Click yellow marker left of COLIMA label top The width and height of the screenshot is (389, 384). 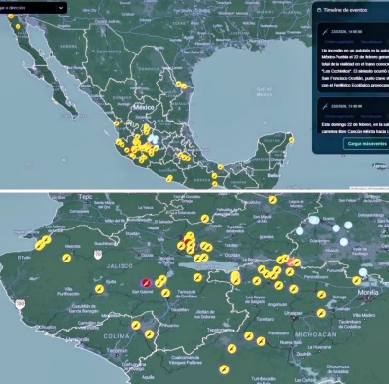[x=136, y=325]
